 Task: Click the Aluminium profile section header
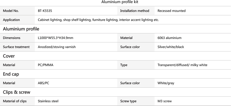(x=21, y=29)
